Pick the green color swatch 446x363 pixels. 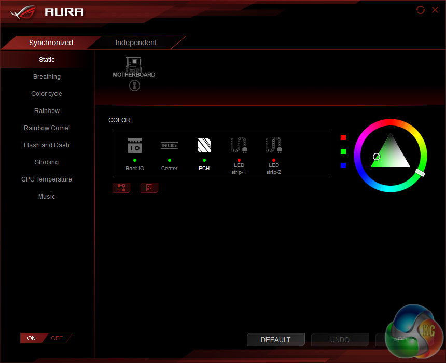(343, 151)
